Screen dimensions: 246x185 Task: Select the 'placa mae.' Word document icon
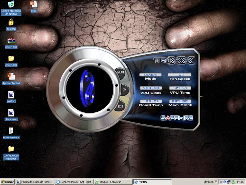(x=11, y=115)
